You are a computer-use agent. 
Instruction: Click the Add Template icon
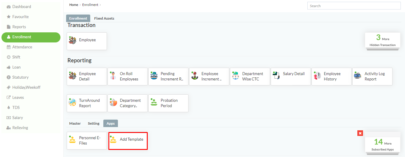tap(113, 140)
